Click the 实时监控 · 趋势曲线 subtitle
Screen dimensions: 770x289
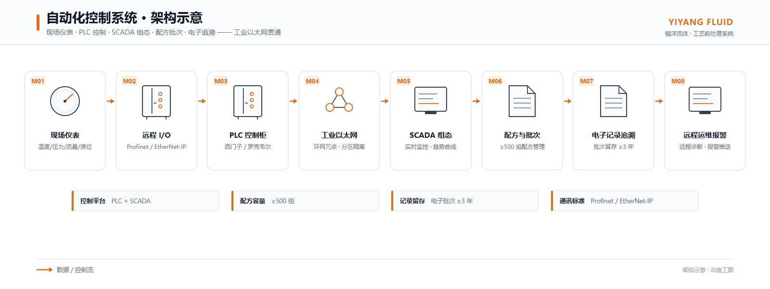[431, 147]
